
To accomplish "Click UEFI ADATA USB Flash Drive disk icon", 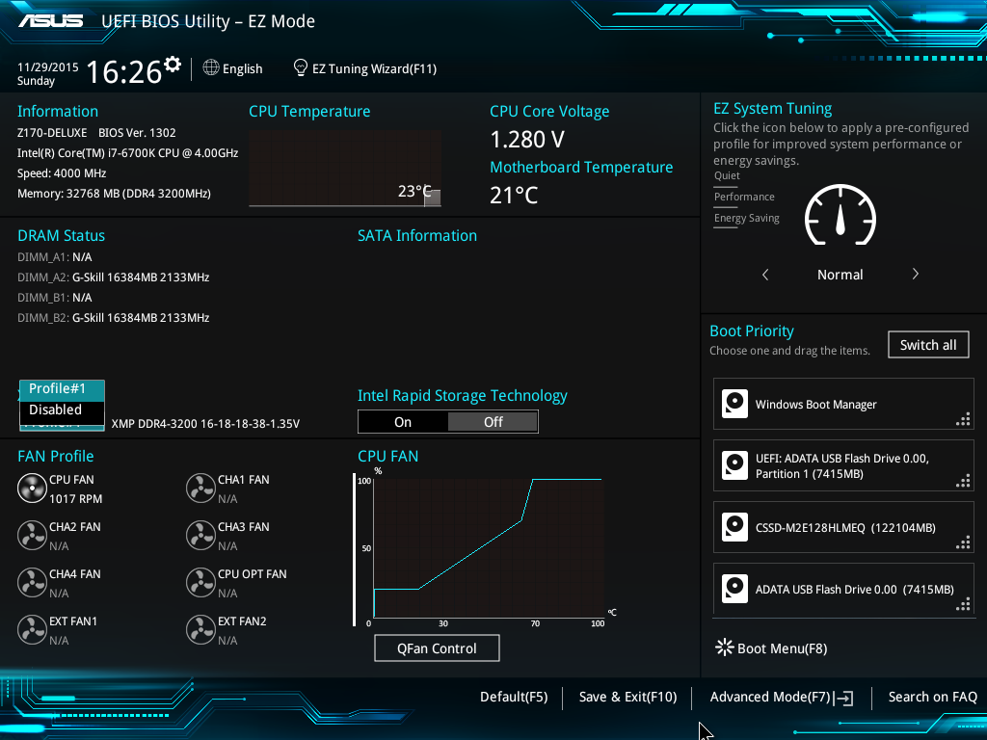I will (734, 465).
